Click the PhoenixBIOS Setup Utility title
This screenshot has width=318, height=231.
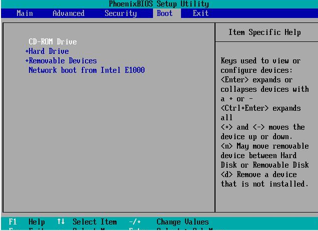coord(159,4)
